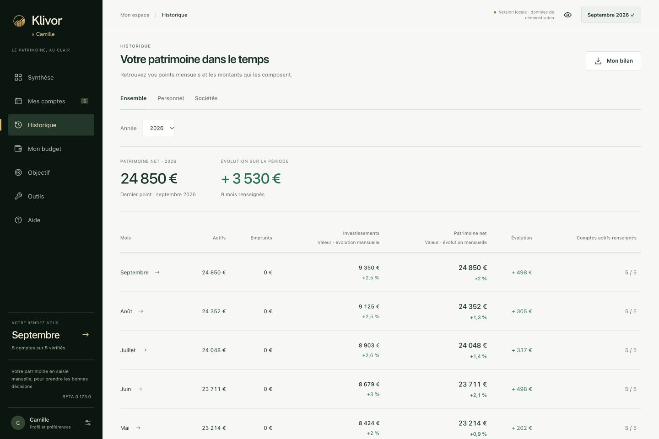Click the + 305 € évolution value
The image size is (659, 439).
pos(522,311)
